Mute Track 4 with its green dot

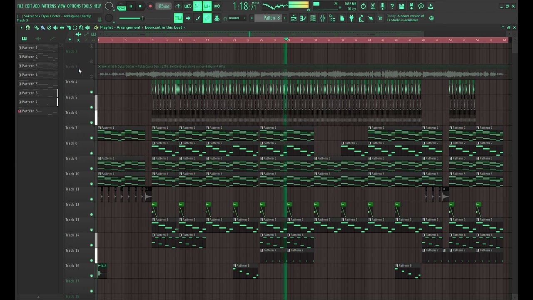(92, 92)
